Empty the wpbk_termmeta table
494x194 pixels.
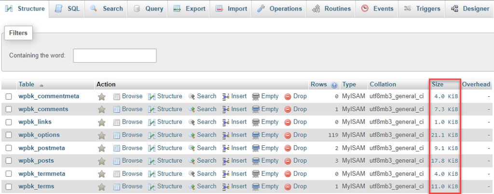265,174
